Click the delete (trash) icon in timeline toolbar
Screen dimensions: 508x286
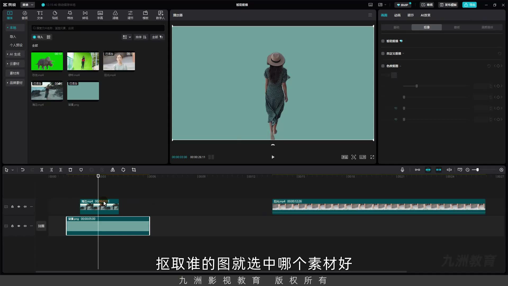(x=70, y=170)
